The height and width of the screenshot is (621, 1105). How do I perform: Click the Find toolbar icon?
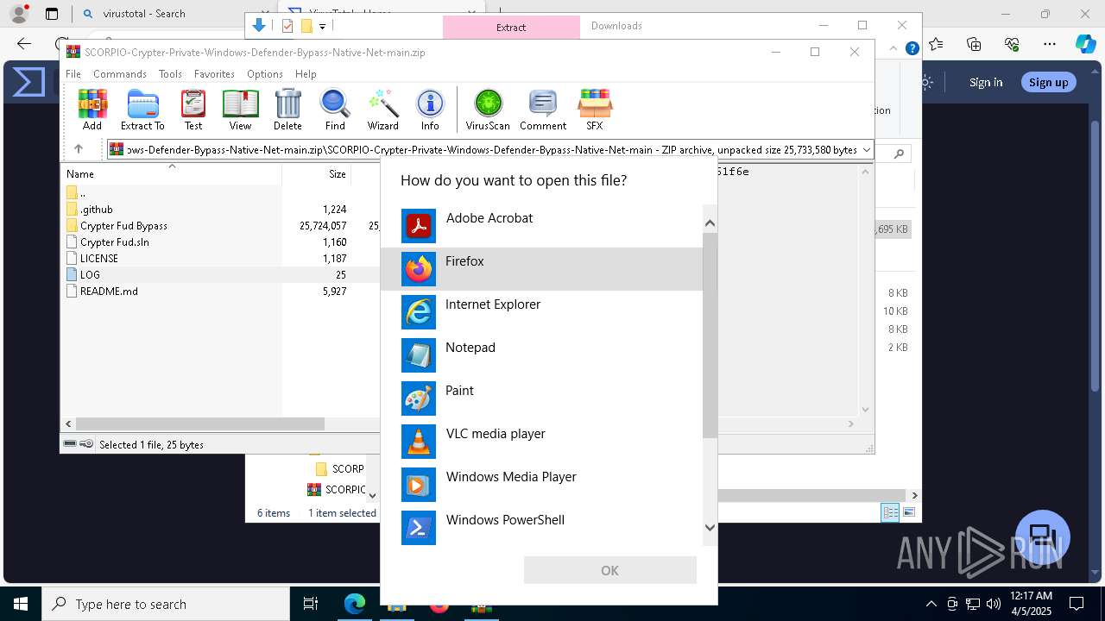click(x=335, y=110)
